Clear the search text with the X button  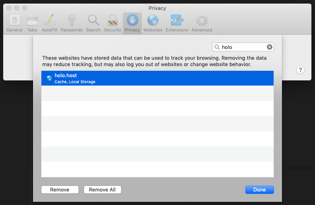[270, 47]
